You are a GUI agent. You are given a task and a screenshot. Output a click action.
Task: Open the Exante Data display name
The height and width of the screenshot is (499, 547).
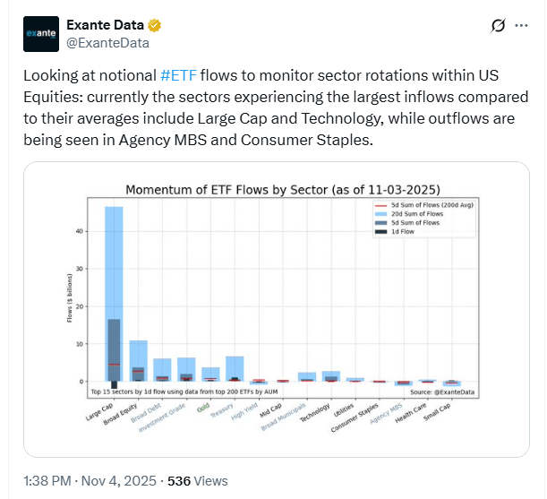tap(106, 24)
